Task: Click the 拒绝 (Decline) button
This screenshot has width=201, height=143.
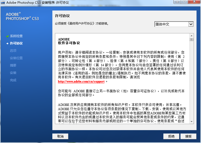Action: coord(171,136)
